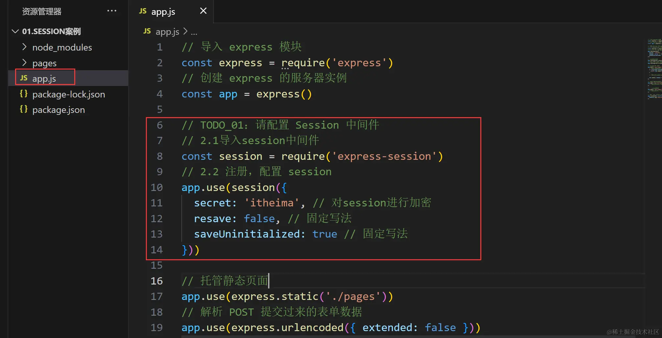
Task: Click the './pages' string on line 17
Action: [353, 296]
